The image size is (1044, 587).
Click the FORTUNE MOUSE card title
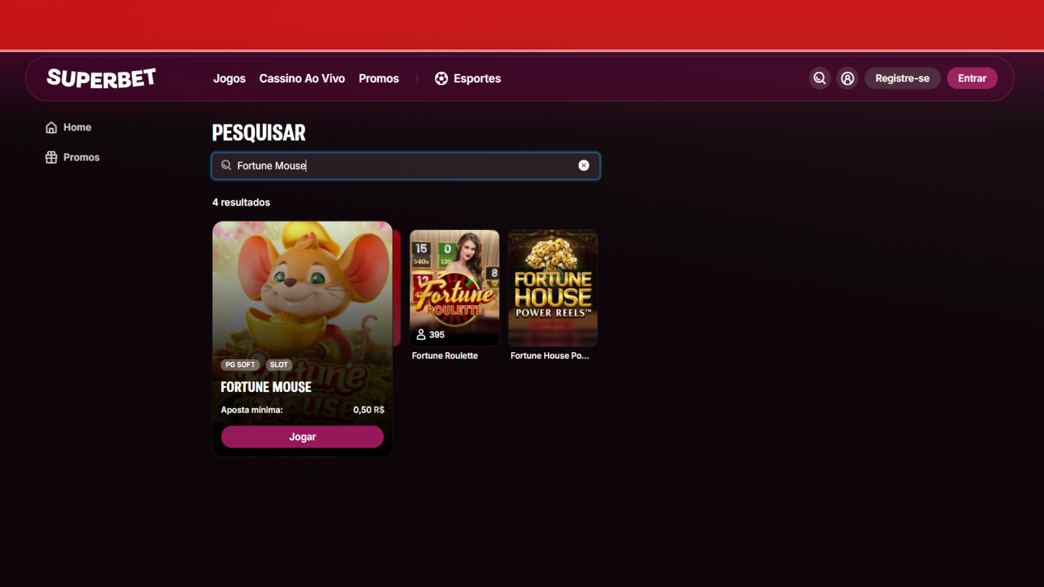pyautogui.click(x=266, y=387)
